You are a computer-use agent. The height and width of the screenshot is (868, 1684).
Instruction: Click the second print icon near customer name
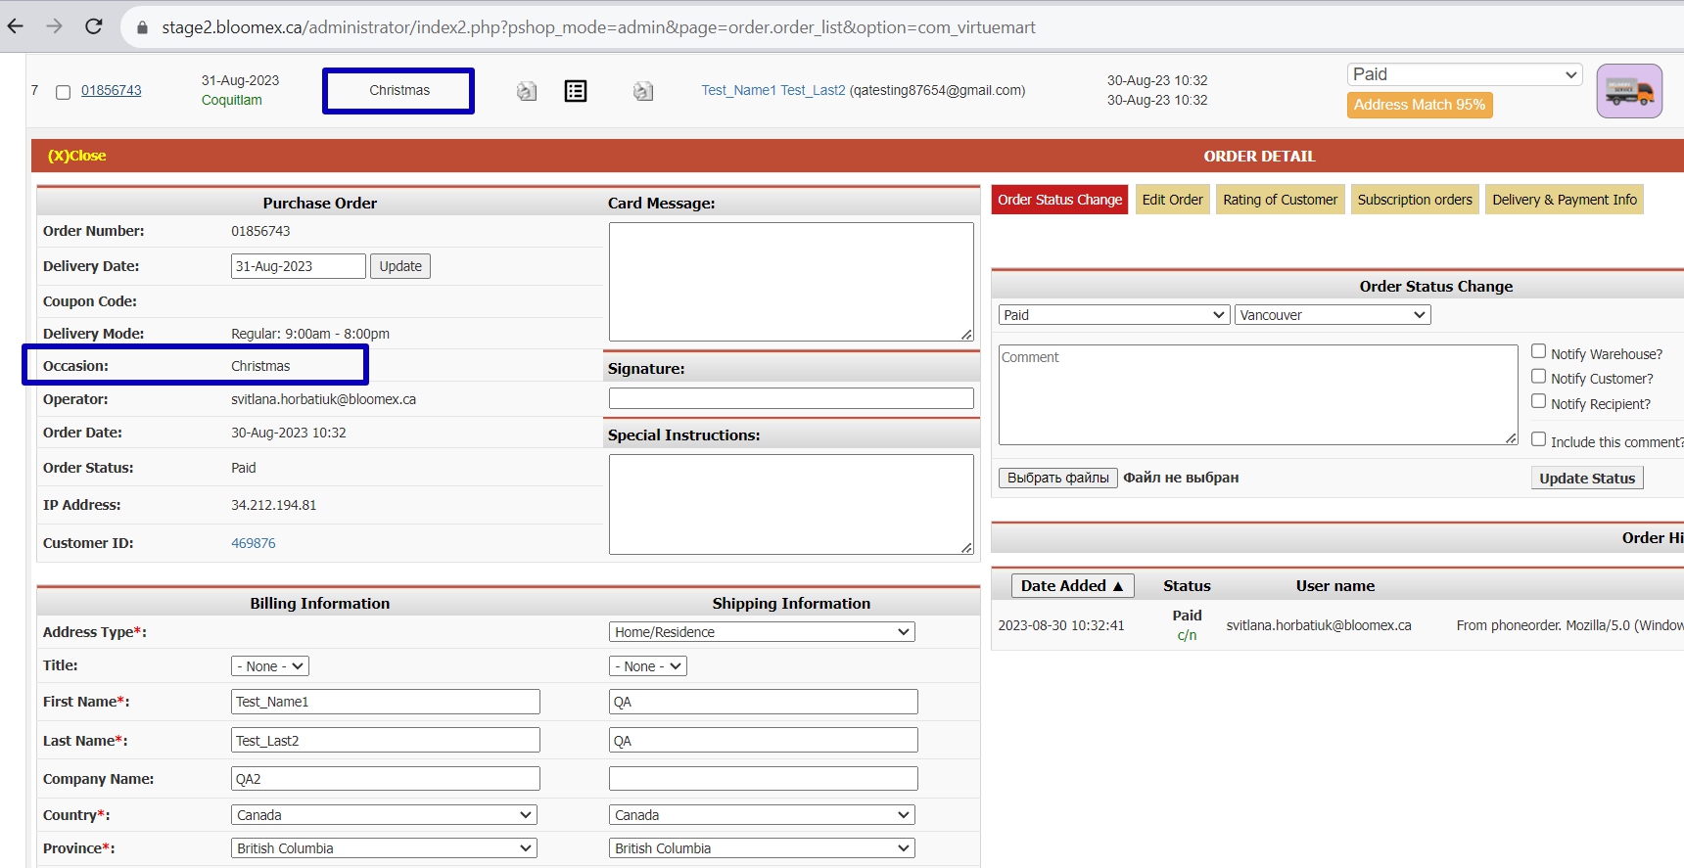click(x=643, y=91)
